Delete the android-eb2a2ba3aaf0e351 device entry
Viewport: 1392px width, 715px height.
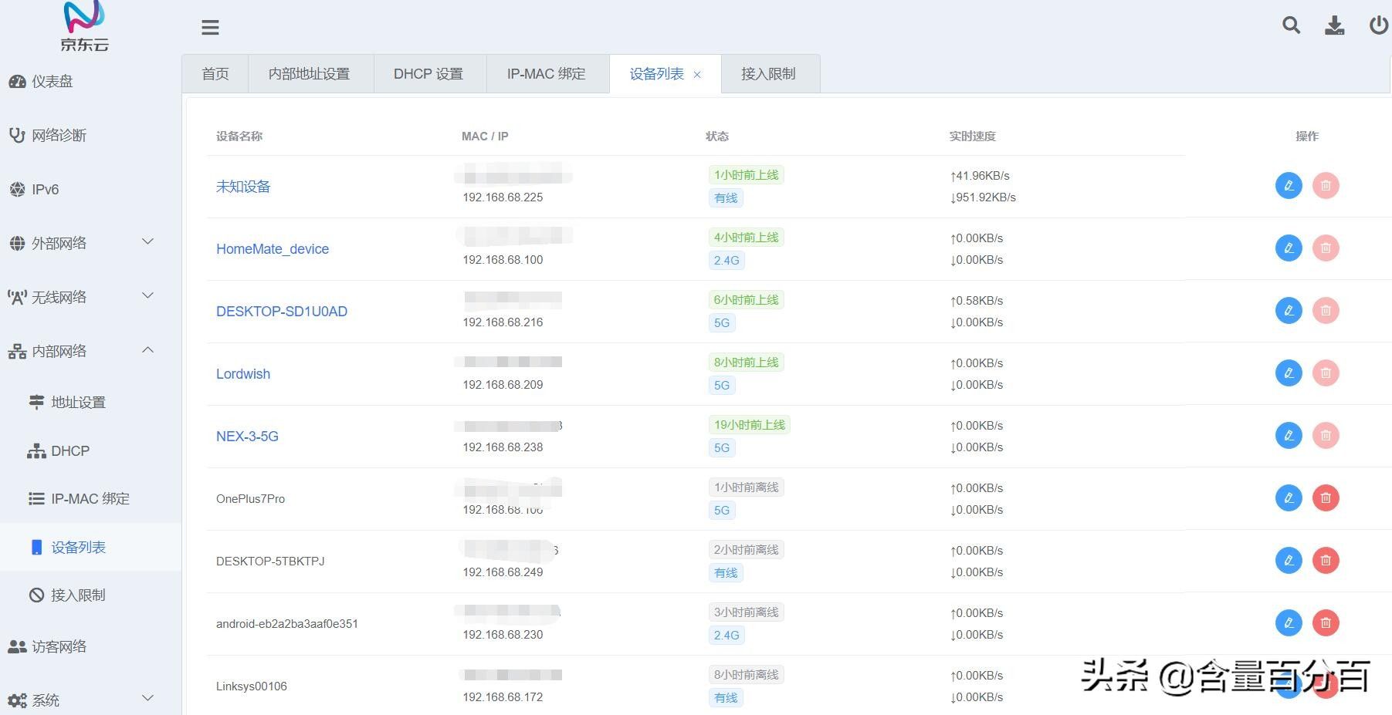pyautogui.click(x=1326, y=623)
